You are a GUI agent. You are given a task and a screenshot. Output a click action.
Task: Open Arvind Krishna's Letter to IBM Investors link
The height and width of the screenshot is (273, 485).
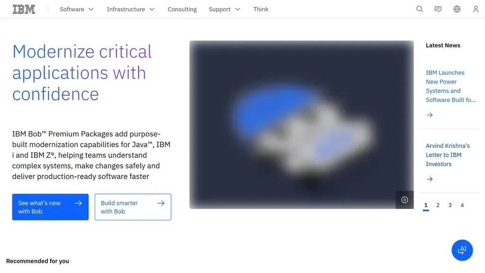tap(448, 155)
